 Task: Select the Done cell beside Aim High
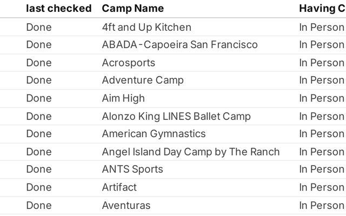[39, 98]
